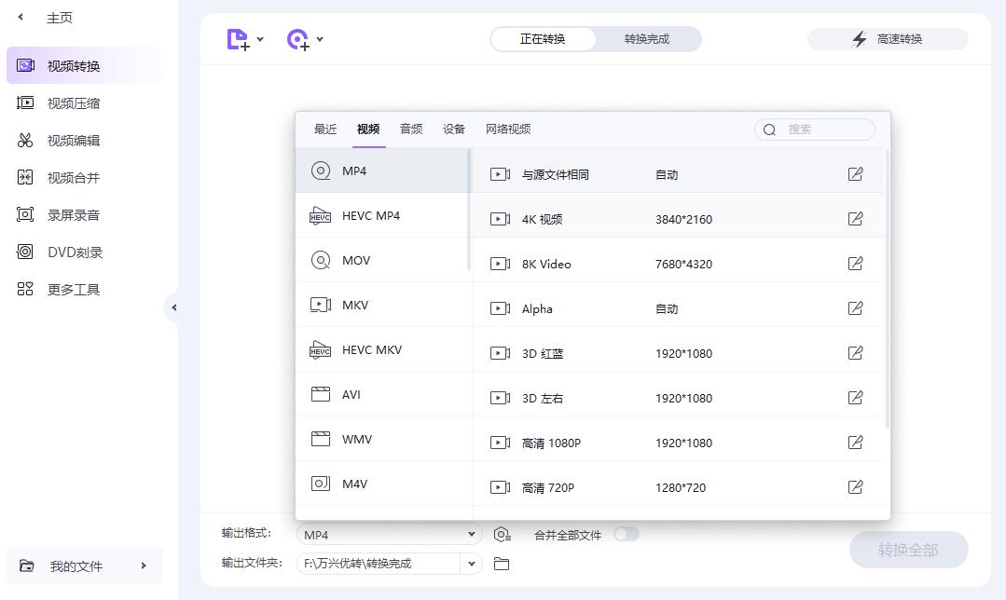The image size is (1006, 600).
Task: Enable the 合并全部文件 switch
Action: 626,533
